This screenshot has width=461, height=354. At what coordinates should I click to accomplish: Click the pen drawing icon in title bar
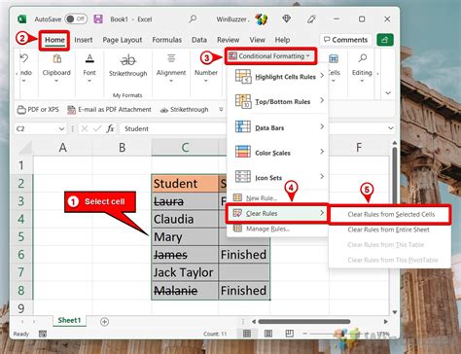pos(311,19)
